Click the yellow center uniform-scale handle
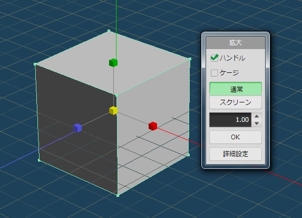This screenshot has height=218, width=302. [113, 110]
